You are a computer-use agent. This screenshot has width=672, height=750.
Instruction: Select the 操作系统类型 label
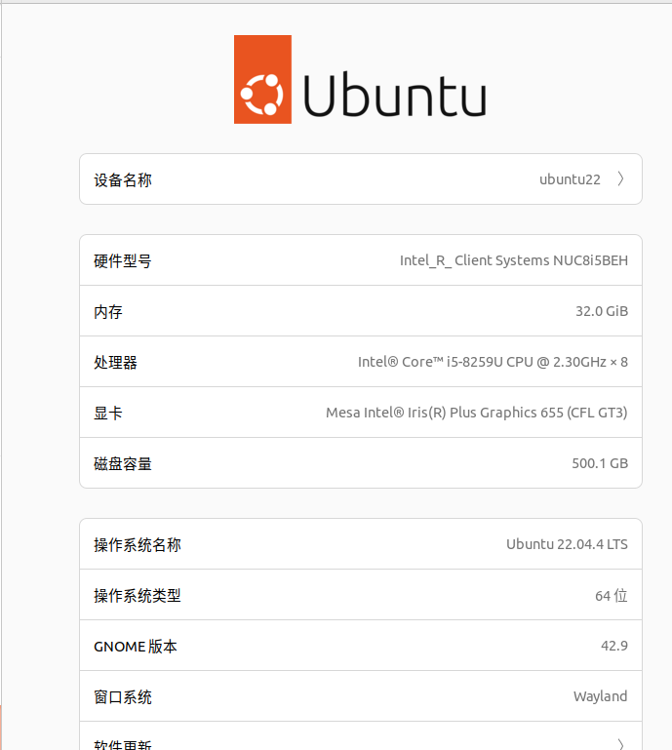tap(138, 596)
